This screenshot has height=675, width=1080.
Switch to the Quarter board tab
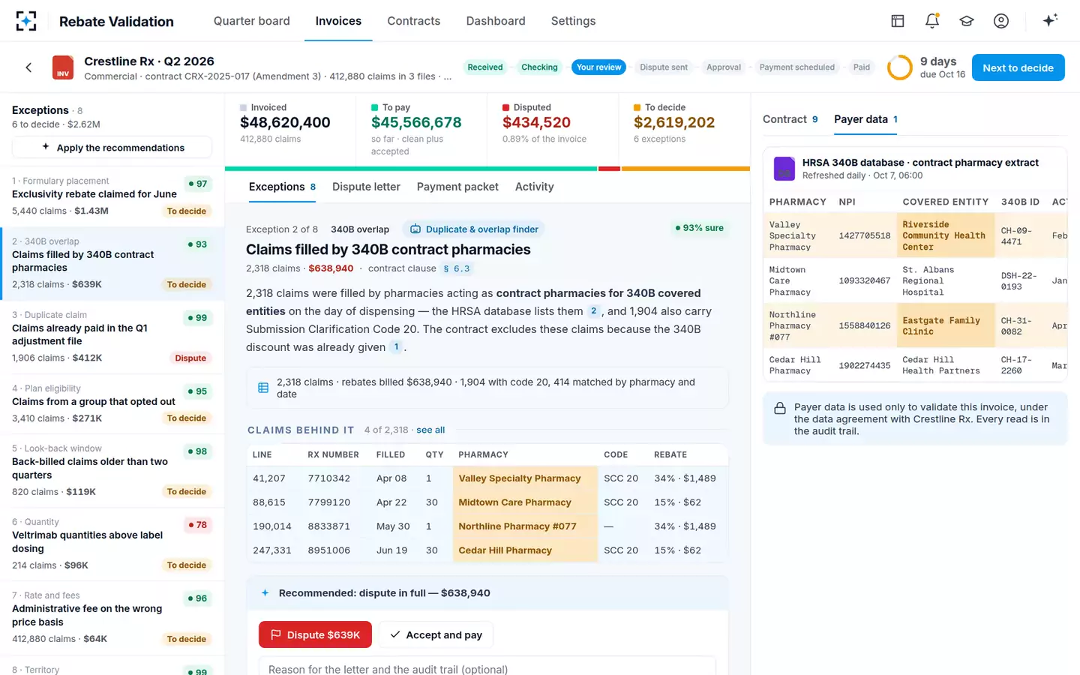point(252,21)
